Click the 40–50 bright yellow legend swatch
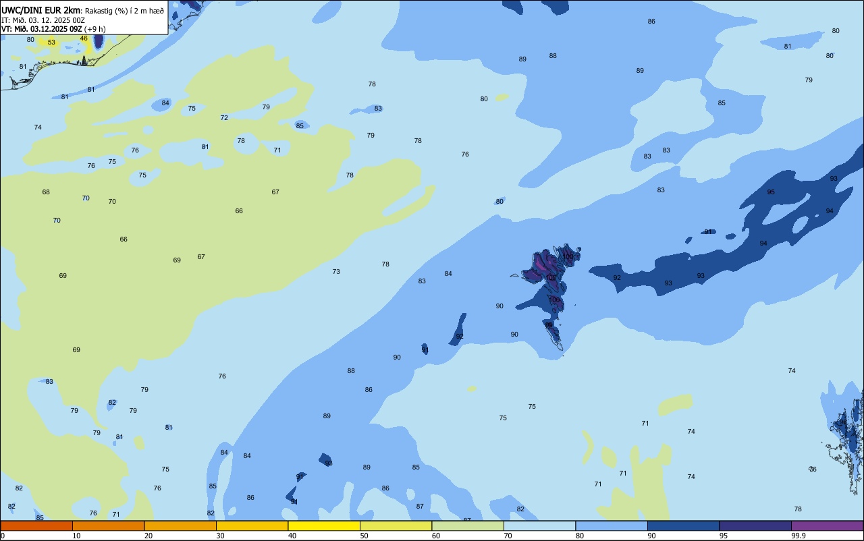864x541 pixels. pyautogui.click(x=324, y=525)
